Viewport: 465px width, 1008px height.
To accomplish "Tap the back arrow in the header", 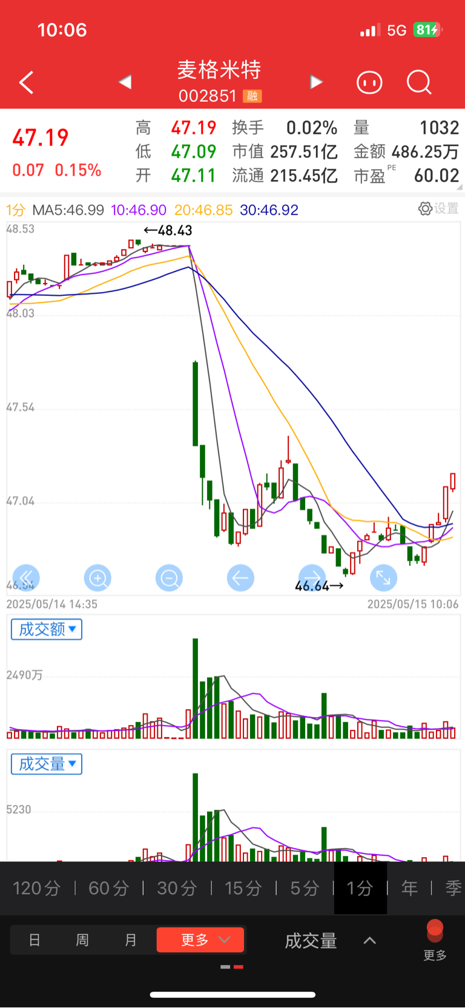I will [x=26, y=82].
